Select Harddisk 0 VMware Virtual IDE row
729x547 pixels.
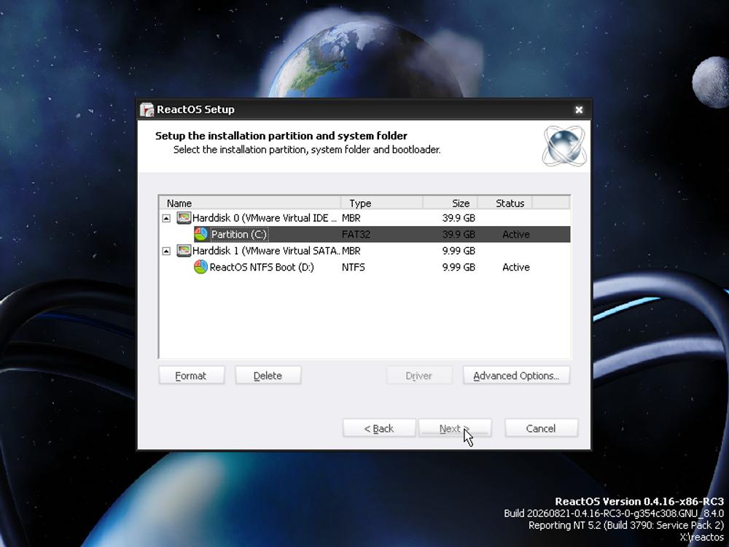point(365,218)
